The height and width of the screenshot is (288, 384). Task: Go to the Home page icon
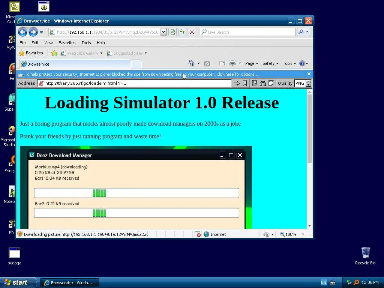pyautogui.click(x=191, y=64)
